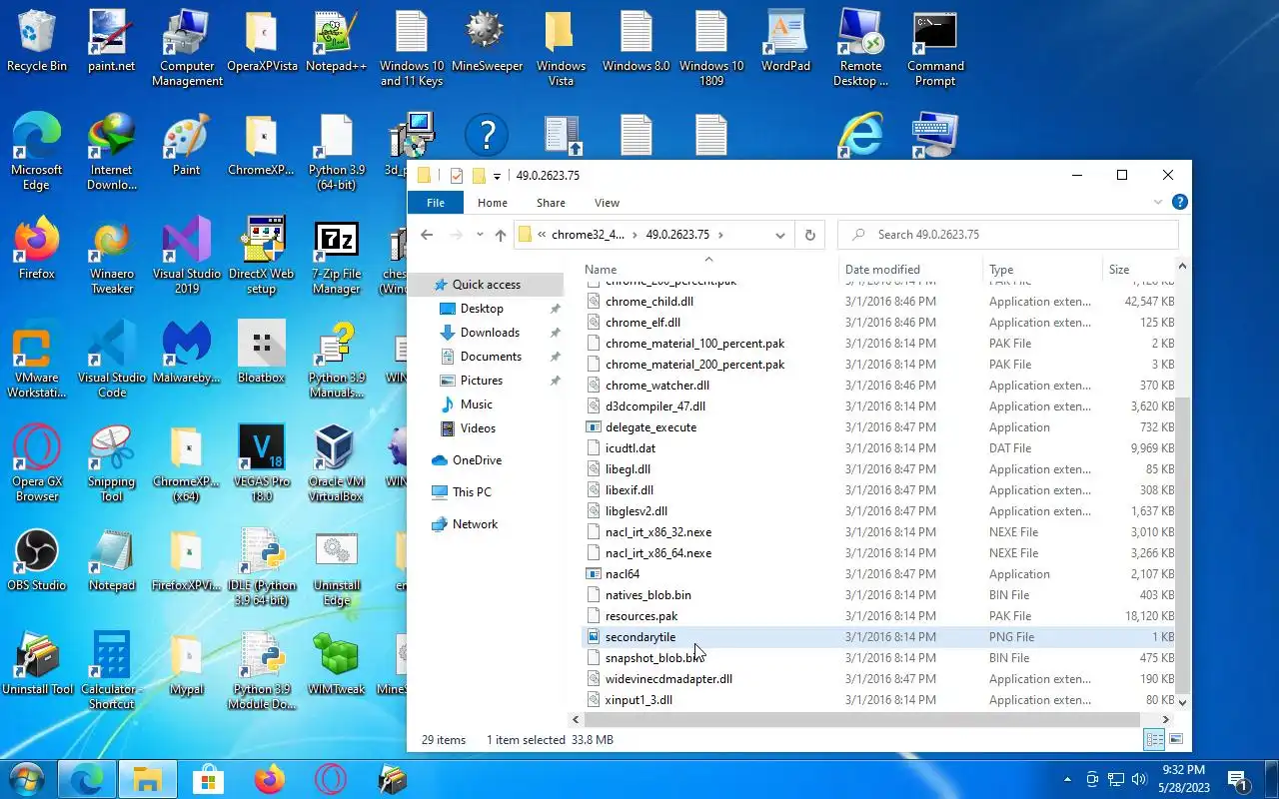This screenshot has height=799, width=1279.
Task: Switch to Details view layout button
Action: (1154, 740)
